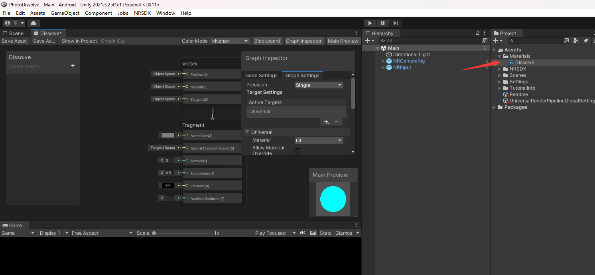Click the Step frame button

pos(395,23)
